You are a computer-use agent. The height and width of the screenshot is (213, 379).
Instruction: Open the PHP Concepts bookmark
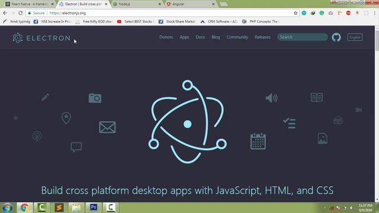(261, 21)
